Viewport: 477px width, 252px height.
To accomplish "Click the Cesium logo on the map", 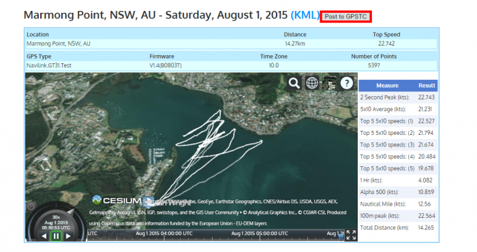I will (x=117, y=200).
